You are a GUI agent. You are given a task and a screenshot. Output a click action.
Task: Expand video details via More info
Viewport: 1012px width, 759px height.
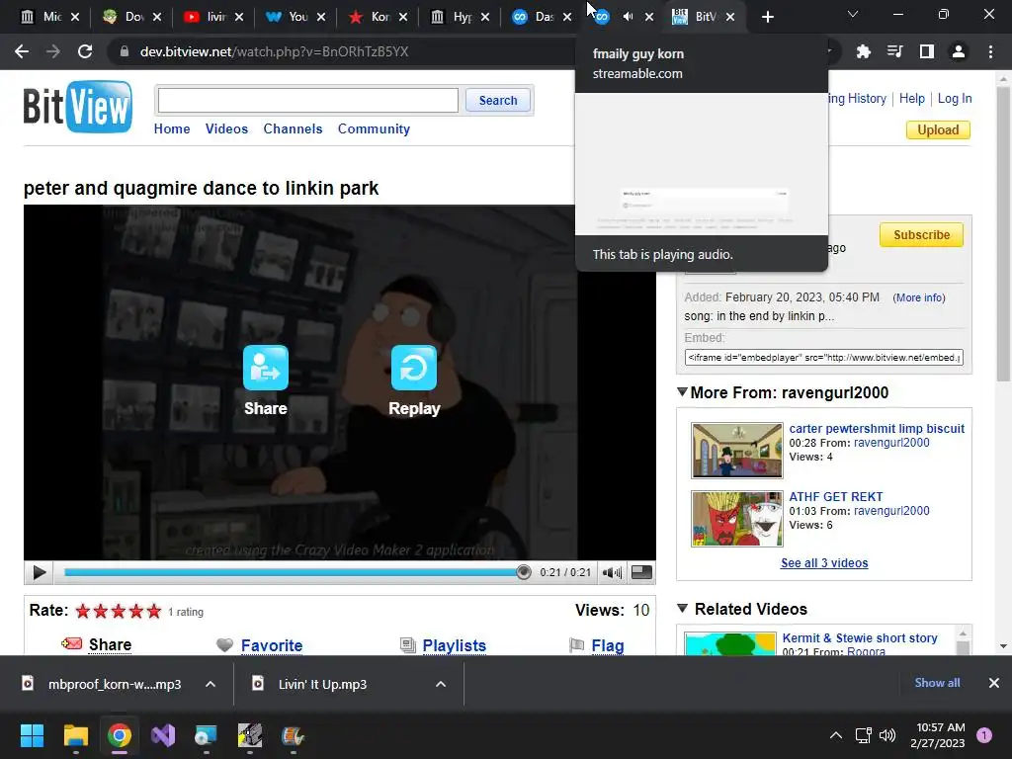point(919,297)
